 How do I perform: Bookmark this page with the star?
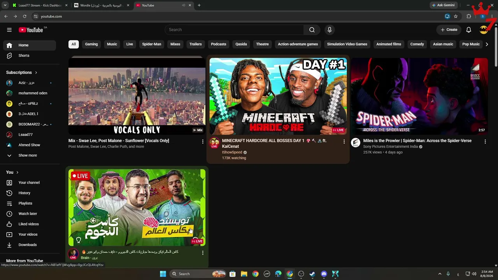(456, 16)
